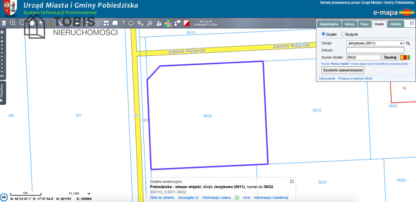Click the Szukanie zaawansowane button
This screenshot has width=416, height=202.
(343, 70)
